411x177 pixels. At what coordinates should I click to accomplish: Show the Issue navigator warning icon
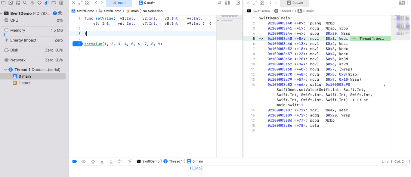tap(32, 3)
